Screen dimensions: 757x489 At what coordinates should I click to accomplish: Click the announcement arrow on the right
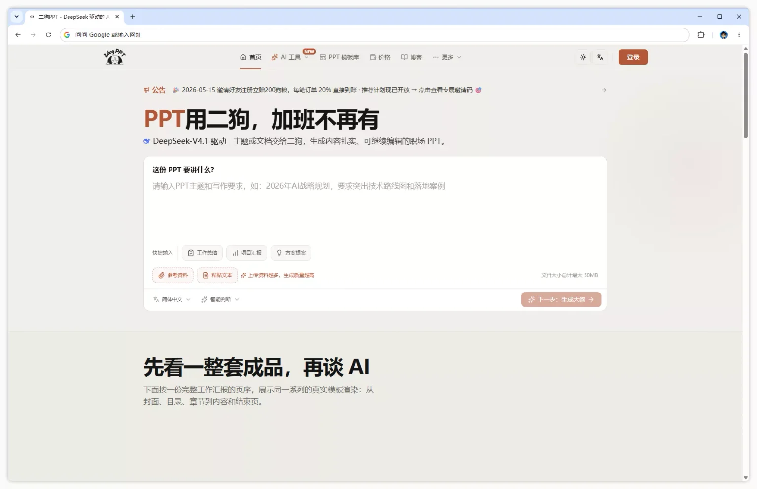click(604, 90)
